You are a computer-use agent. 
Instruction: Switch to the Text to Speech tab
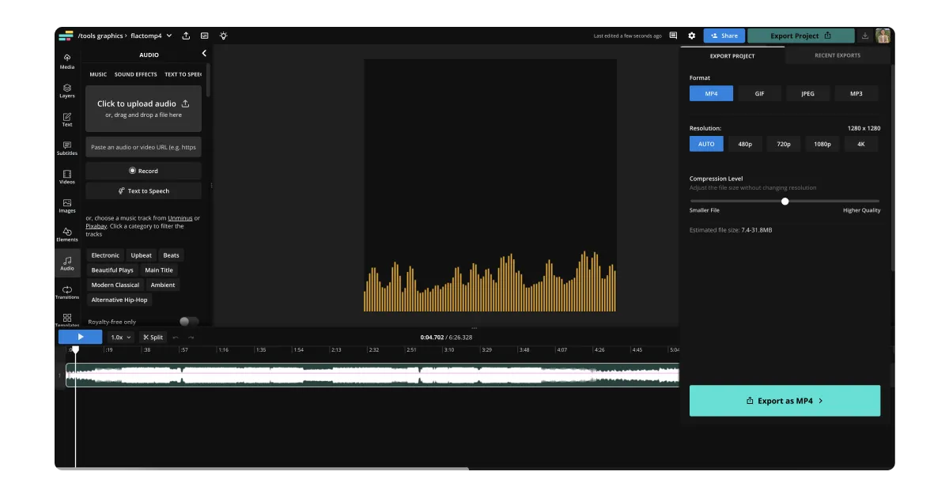pos(183,74)
